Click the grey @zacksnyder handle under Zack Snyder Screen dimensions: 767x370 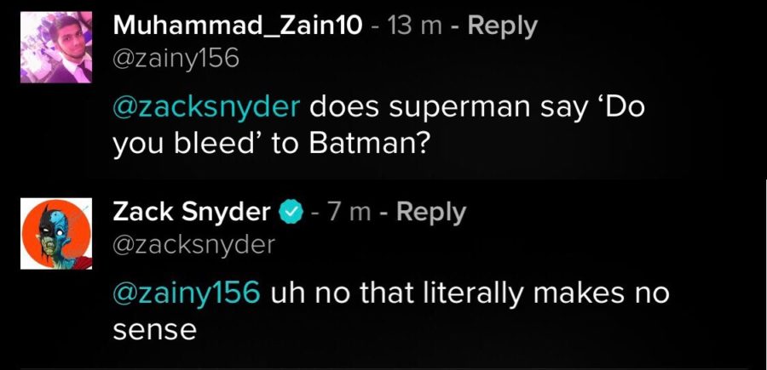(x=193, y=246)
